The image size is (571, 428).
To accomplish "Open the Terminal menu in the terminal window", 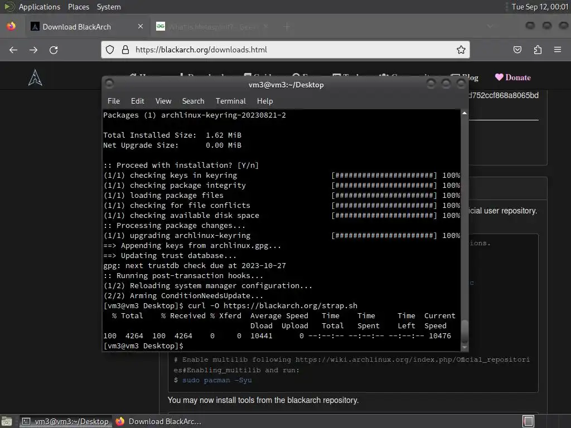I will [x=230, y=101].
